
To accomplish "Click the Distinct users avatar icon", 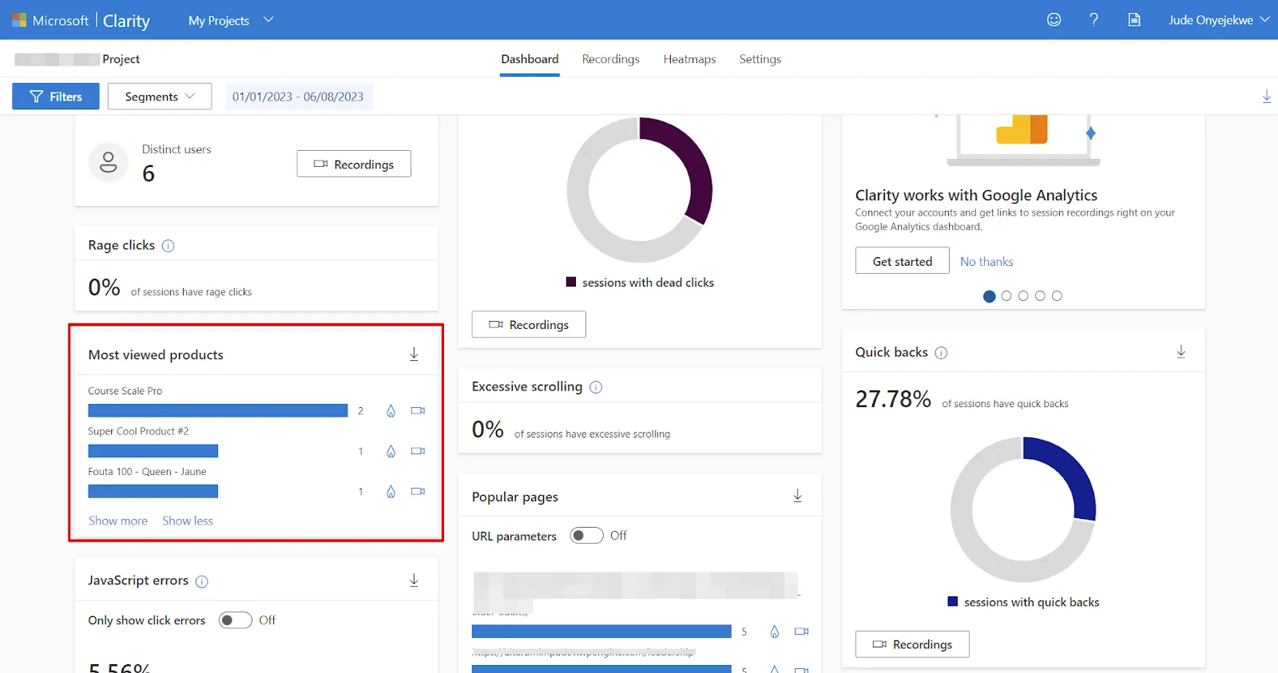I will point(108,163).
